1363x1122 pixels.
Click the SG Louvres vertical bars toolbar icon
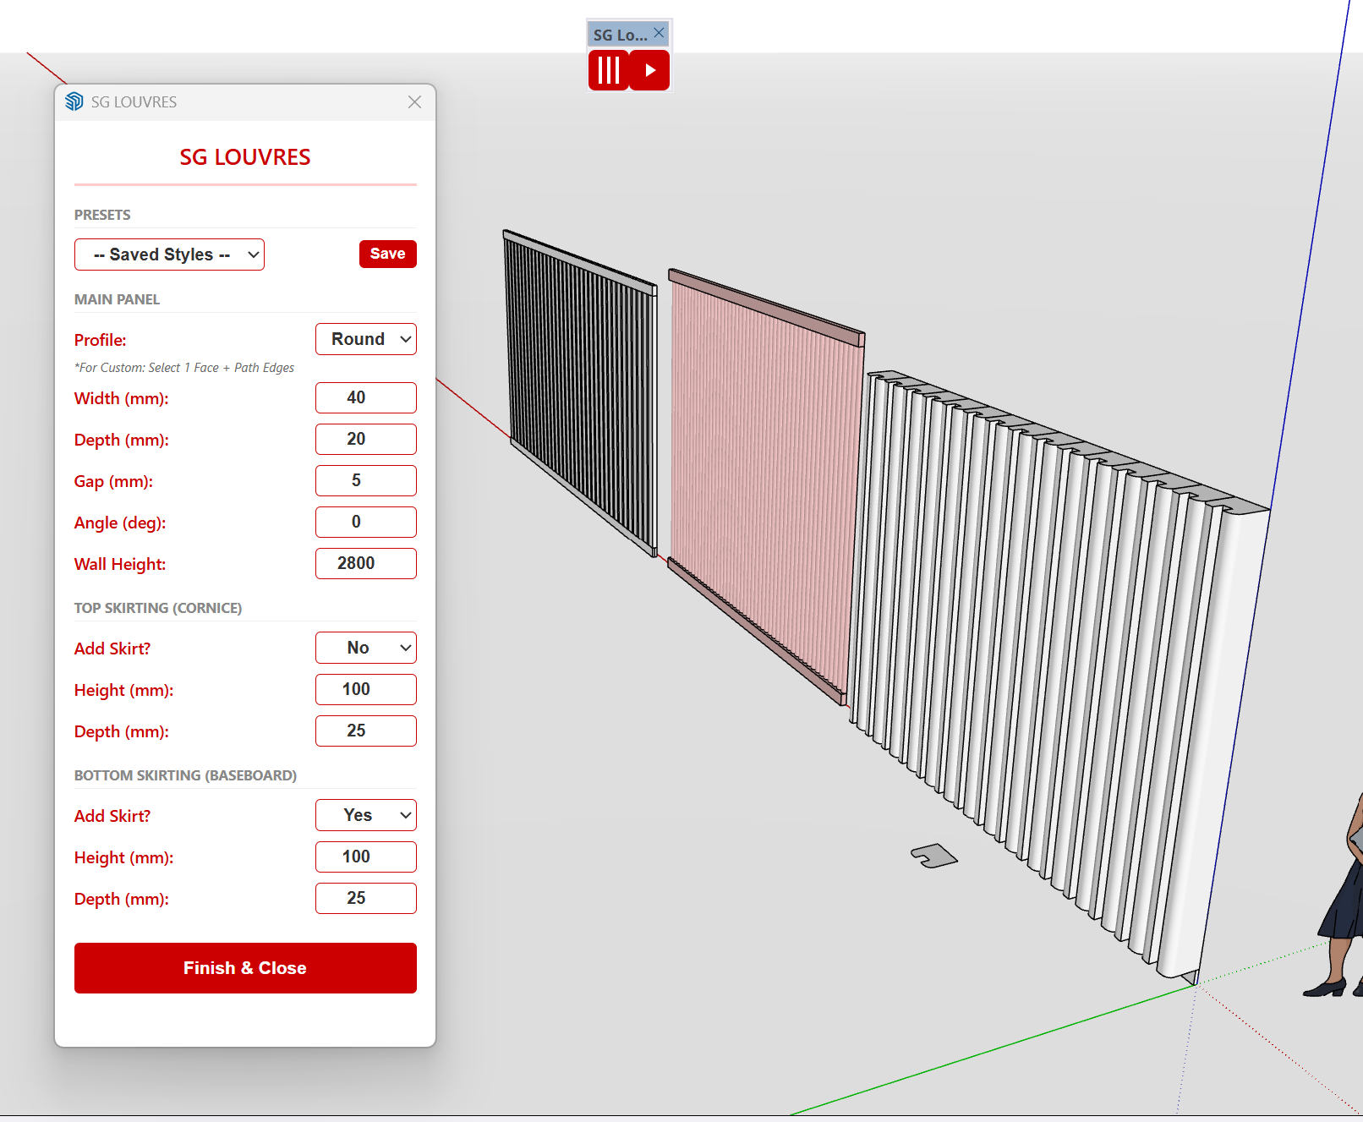609,70
